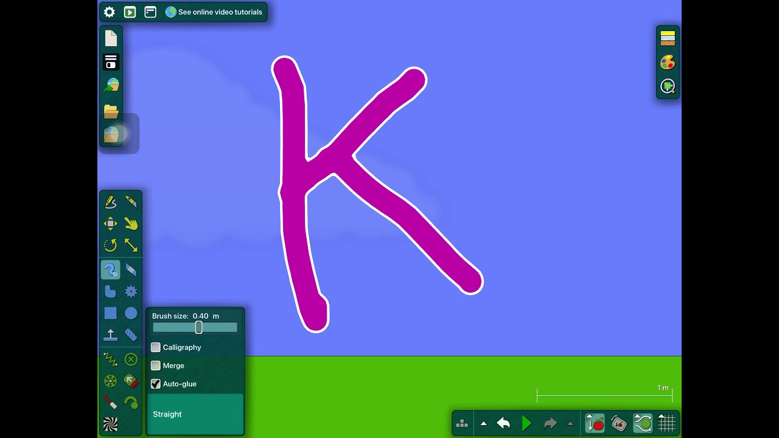This screenshot has width=779, height=438.
Task: Undo the last action
Action: [503, 423]
